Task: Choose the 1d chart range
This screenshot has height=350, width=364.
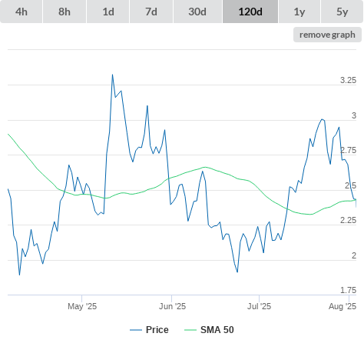Action: [x=108, y=12]
